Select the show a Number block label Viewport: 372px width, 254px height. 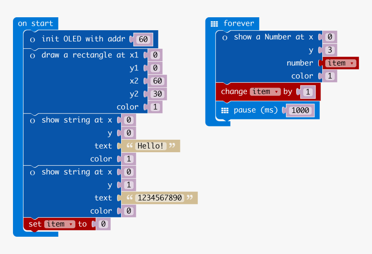click(273, 37)
